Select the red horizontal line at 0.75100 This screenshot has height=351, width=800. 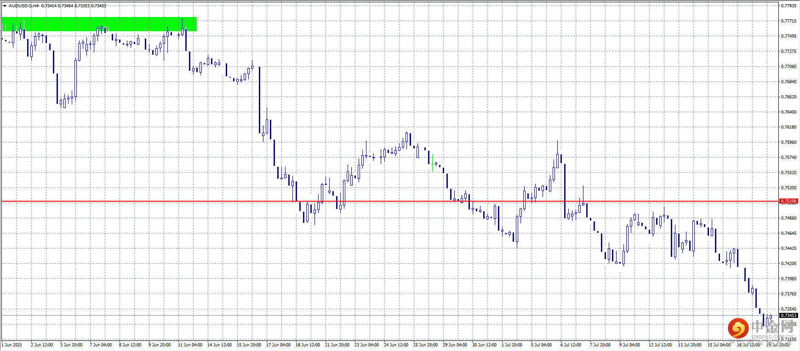click(390, 201)
